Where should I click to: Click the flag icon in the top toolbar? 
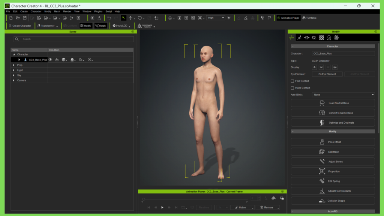point(269,18)
